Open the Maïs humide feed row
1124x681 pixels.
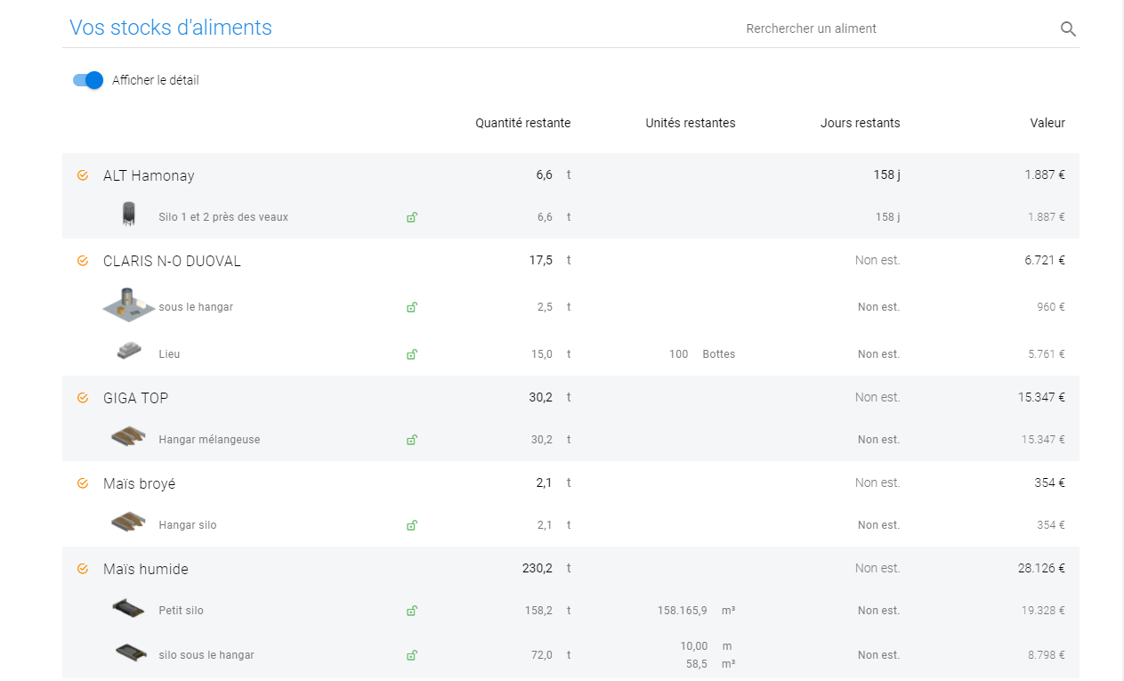click(x=570, y=569)
